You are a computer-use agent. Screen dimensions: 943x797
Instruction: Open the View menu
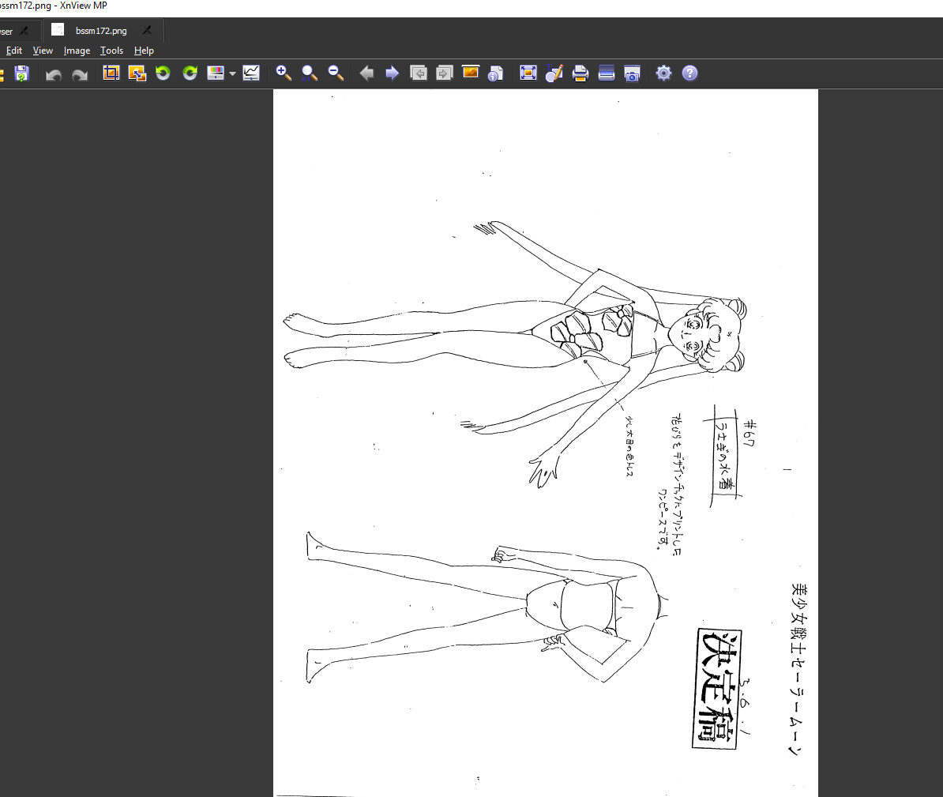pyautogui.click(x=43, y=51)
